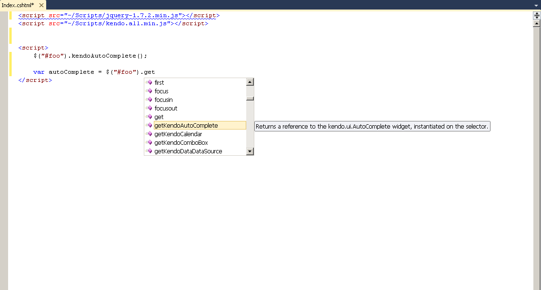Viewport: 541px width, 290px height.
Task: Close the Index.cshtml tab
Action: tap(41, 5)
